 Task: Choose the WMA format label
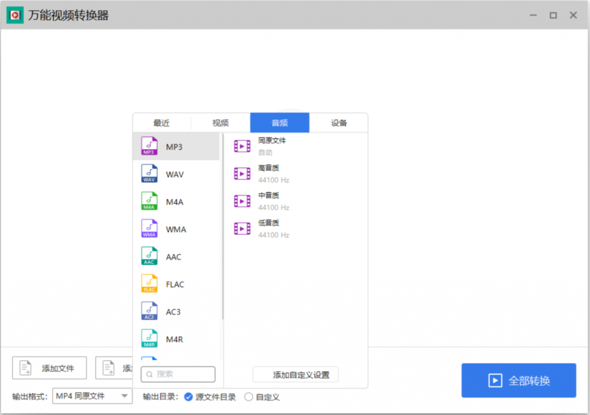pos(176,229)
